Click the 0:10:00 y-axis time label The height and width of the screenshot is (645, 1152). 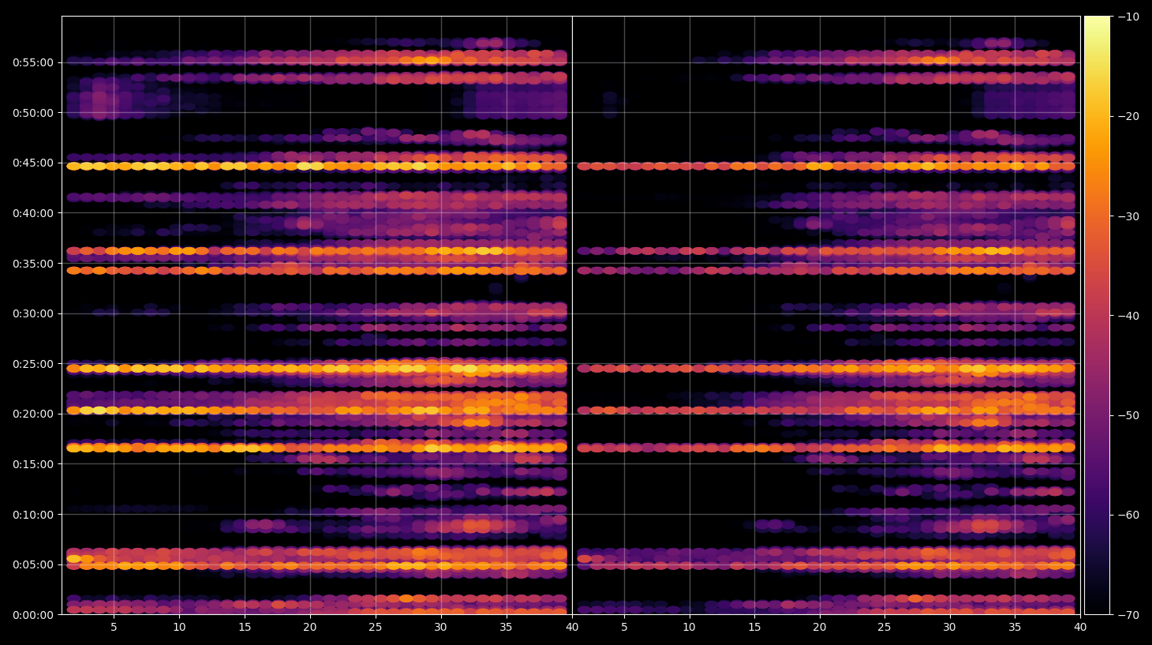pos(33,515)
